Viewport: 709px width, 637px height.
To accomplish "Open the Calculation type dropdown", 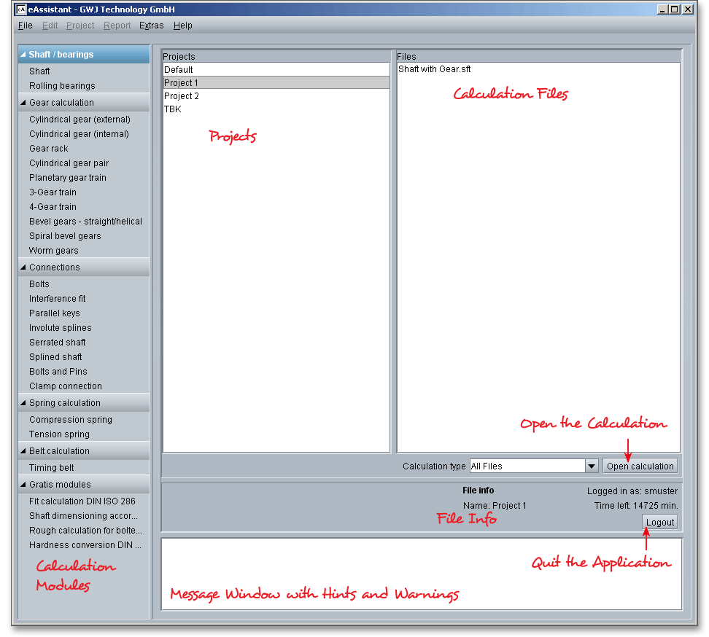I will click(591, 466).
